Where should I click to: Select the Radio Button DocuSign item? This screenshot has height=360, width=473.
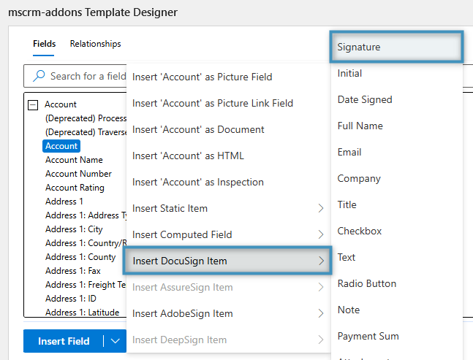coord(366,283)
